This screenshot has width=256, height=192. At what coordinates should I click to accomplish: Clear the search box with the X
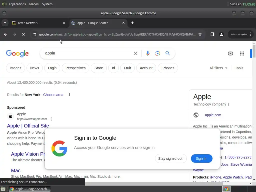coord(135,53)
